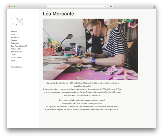
Task: Open Color Addict by Lea.M
Action: (x=19, y=46)
